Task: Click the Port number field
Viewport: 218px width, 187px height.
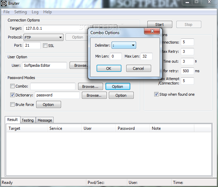Action: click(32, 45)
